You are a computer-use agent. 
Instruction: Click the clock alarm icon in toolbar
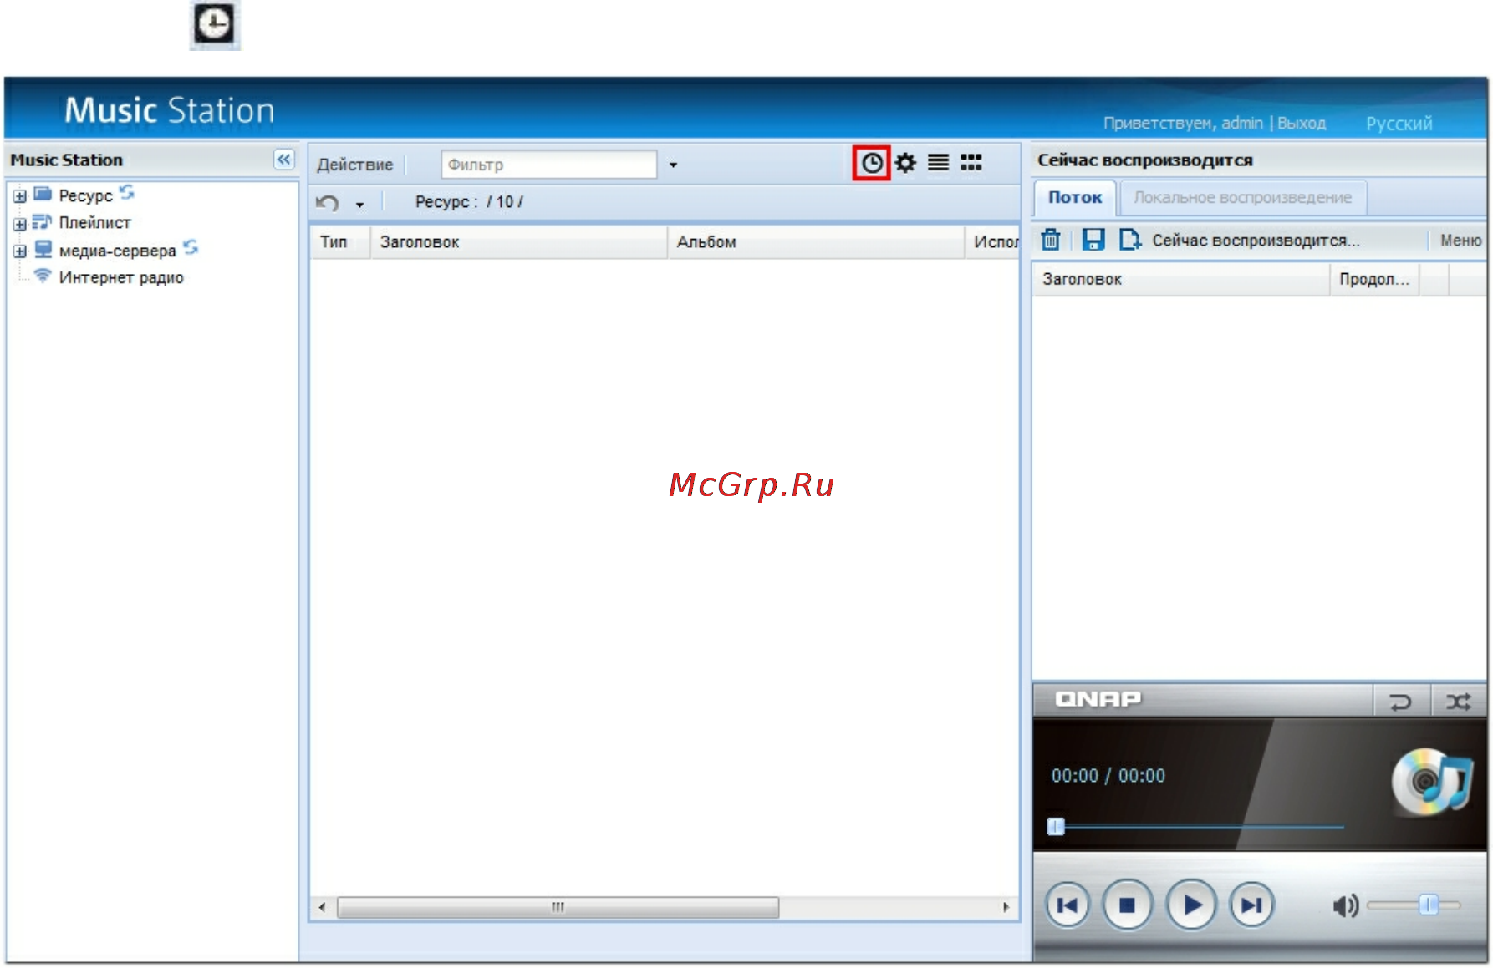[871, 163]
